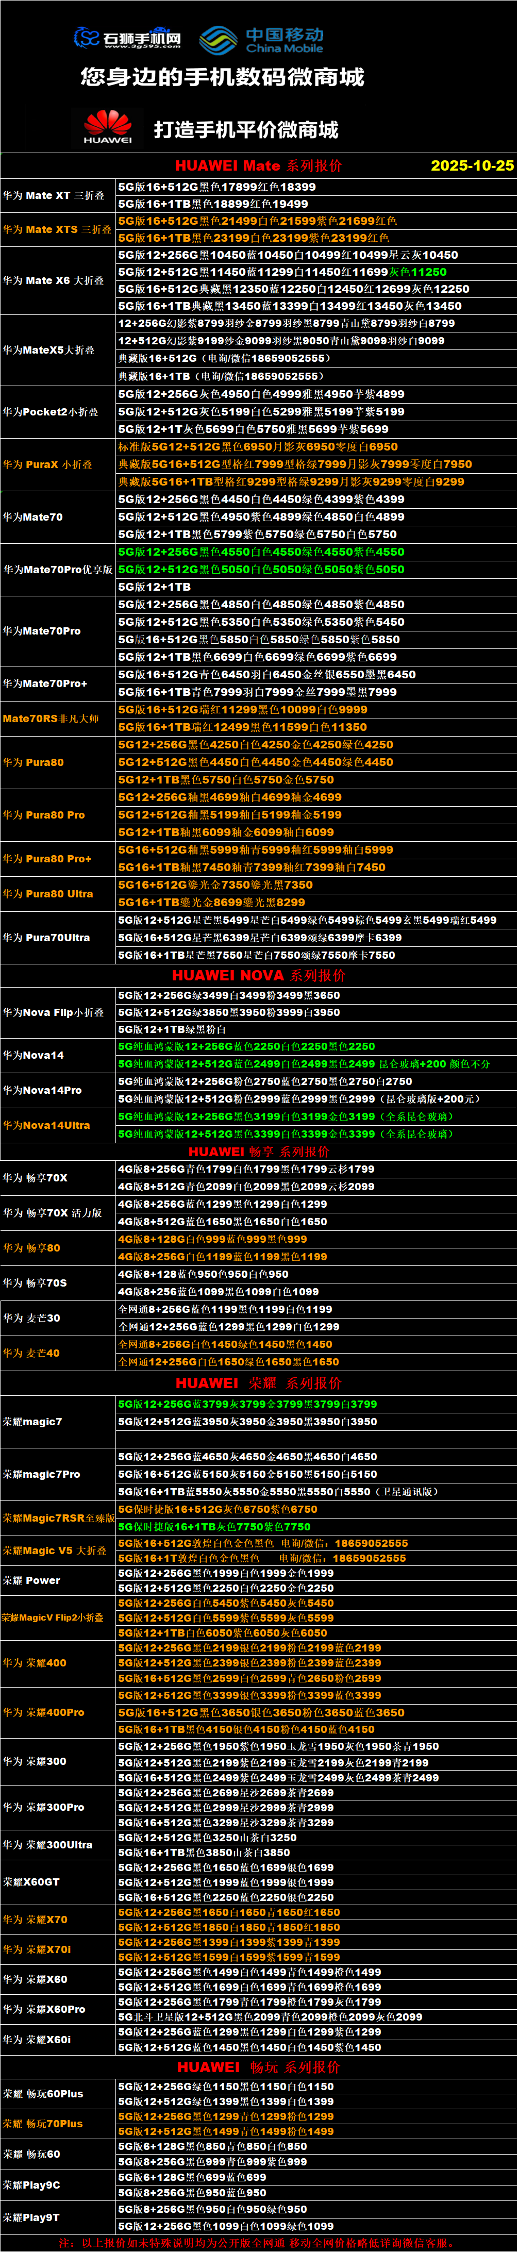
Task: Click the red footer note at bottom
Action: click(x=259, y=2243)
